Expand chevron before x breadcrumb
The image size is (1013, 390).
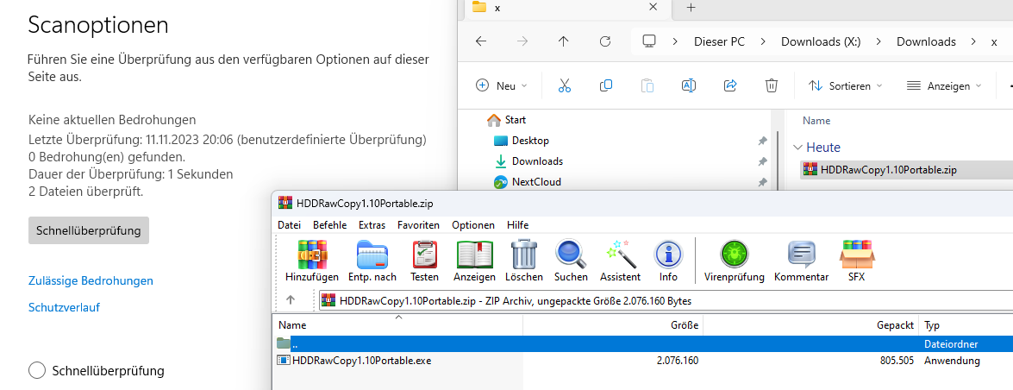click(x=973, y=42)
